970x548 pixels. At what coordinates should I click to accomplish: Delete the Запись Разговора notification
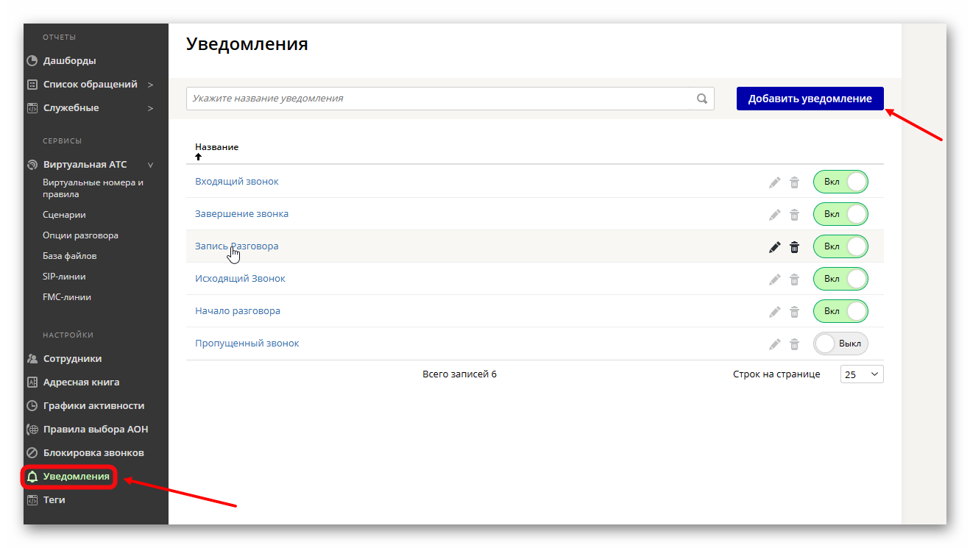tap(794, 246)
